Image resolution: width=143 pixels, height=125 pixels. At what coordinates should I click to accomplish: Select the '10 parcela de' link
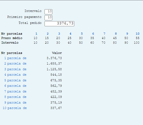15,108
